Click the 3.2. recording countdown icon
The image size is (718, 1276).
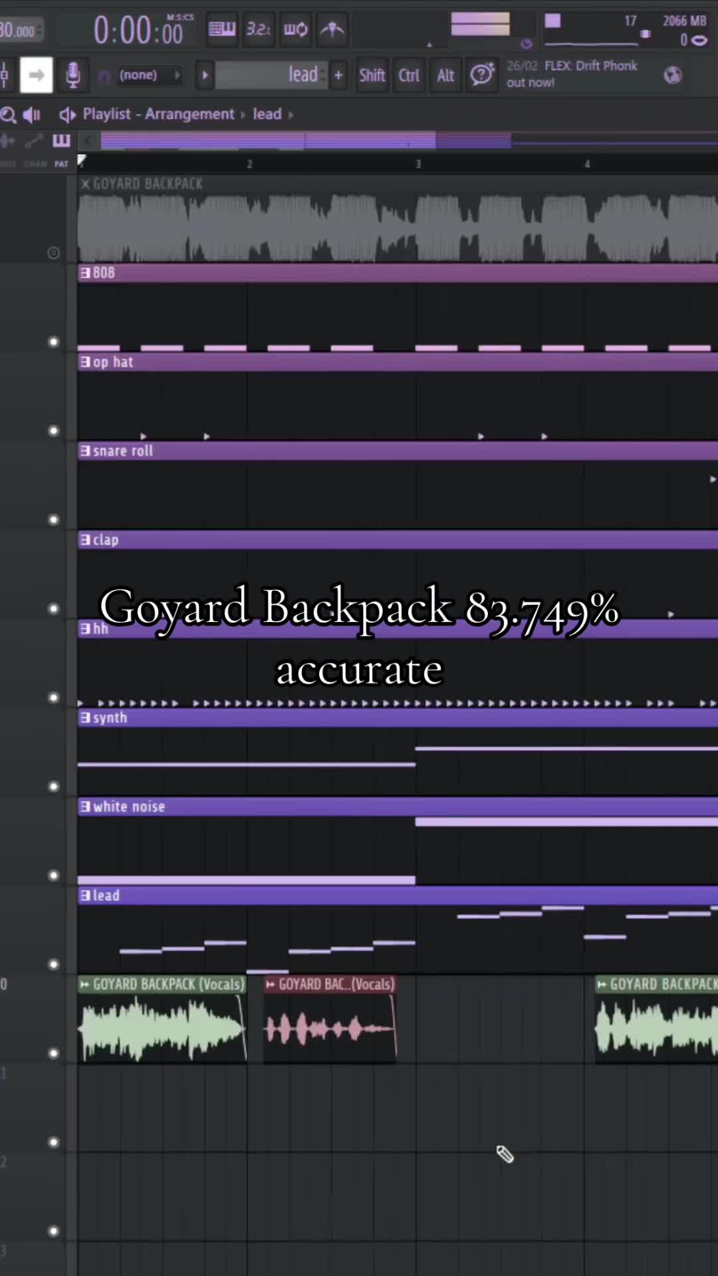(x=259, y=29)
